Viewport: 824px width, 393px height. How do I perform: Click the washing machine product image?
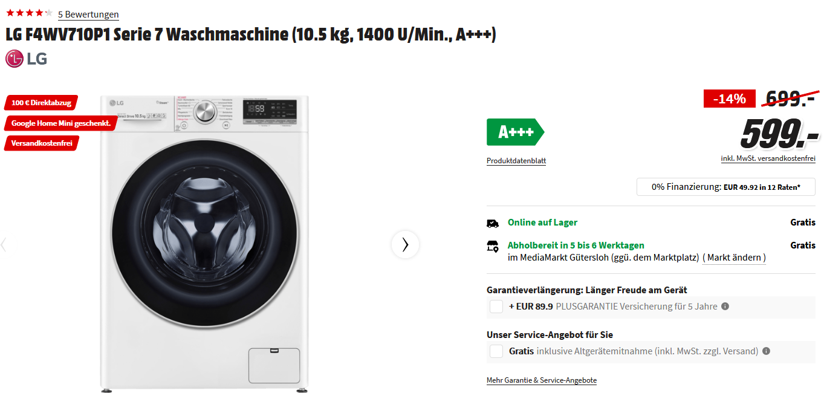(x=204, y=242)
